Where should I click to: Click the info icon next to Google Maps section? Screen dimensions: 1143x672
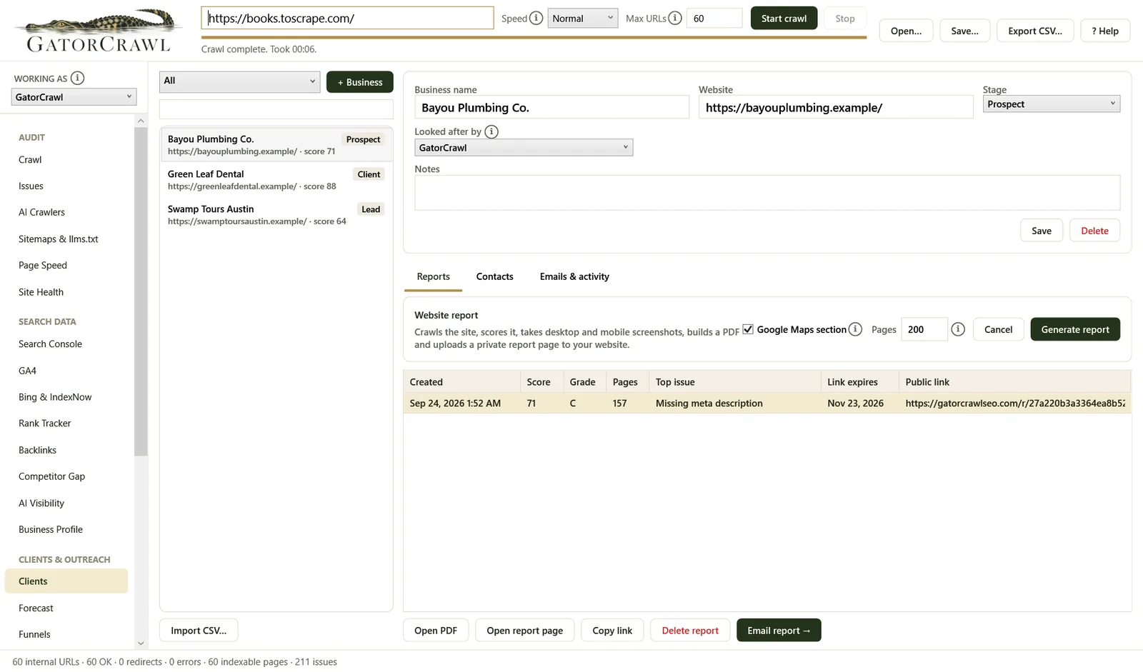coord(855,329)
